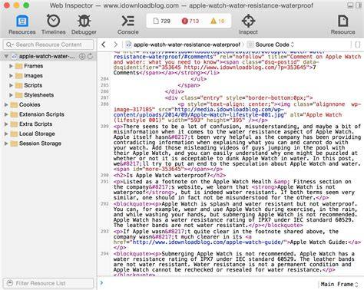364x290 pixels.
Task: Open the Debugger panel
Action: tap(84, 21)
